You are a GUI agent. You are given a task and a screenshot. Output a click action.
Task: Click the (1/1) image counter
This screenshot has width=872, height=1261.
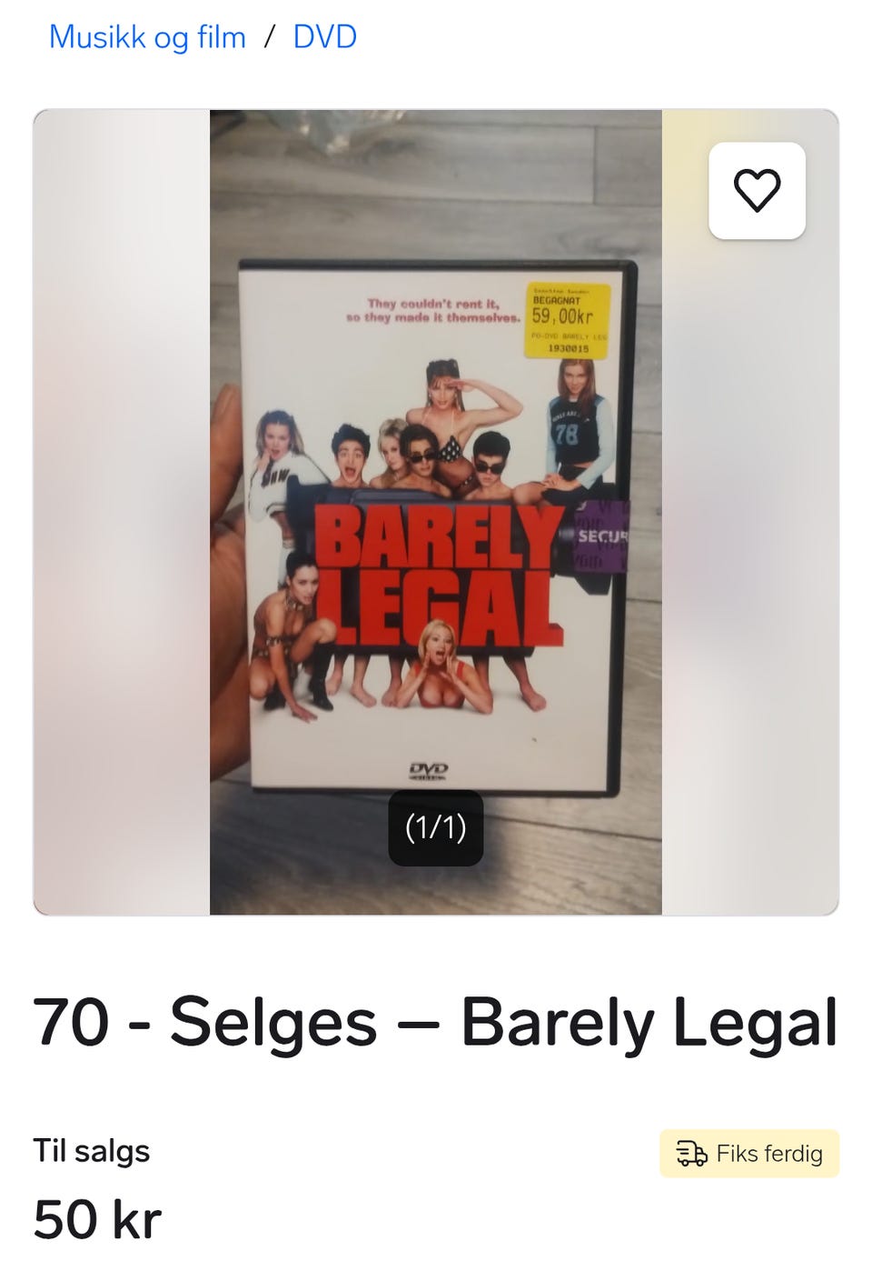435,827
